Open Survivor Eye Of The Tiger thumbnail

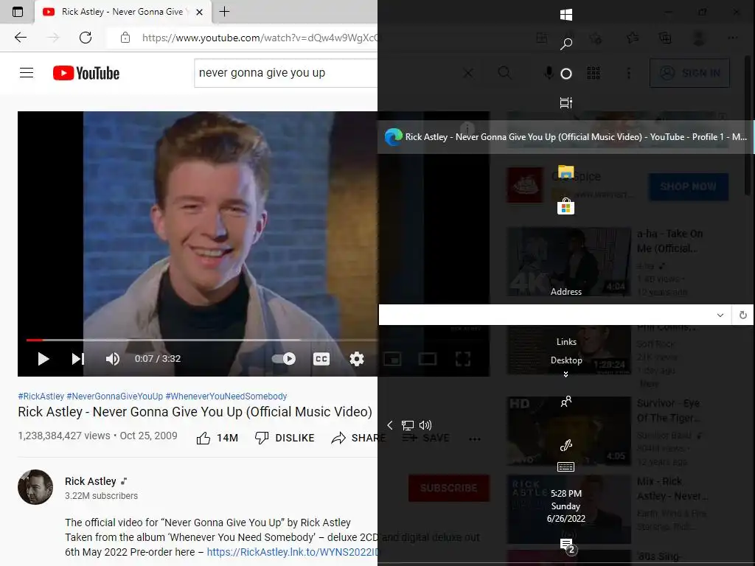pos(568,430)
